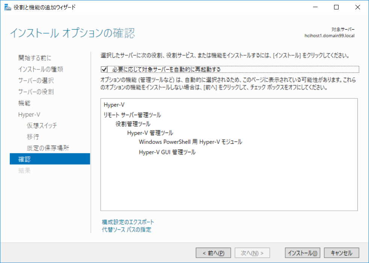The width and height of the screenshot is (369, 263).
Task: Click the インストール オプションの確認 heading
Action: click(73, 33)
